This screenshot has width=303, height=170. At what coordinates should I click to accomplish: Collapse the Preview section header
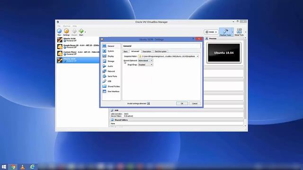click(224, 39)
